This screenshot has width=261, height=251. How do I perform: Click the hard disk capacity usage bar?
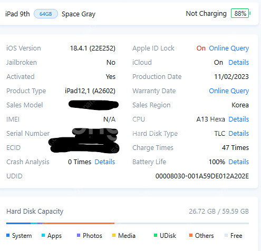[x=128, y=223]
